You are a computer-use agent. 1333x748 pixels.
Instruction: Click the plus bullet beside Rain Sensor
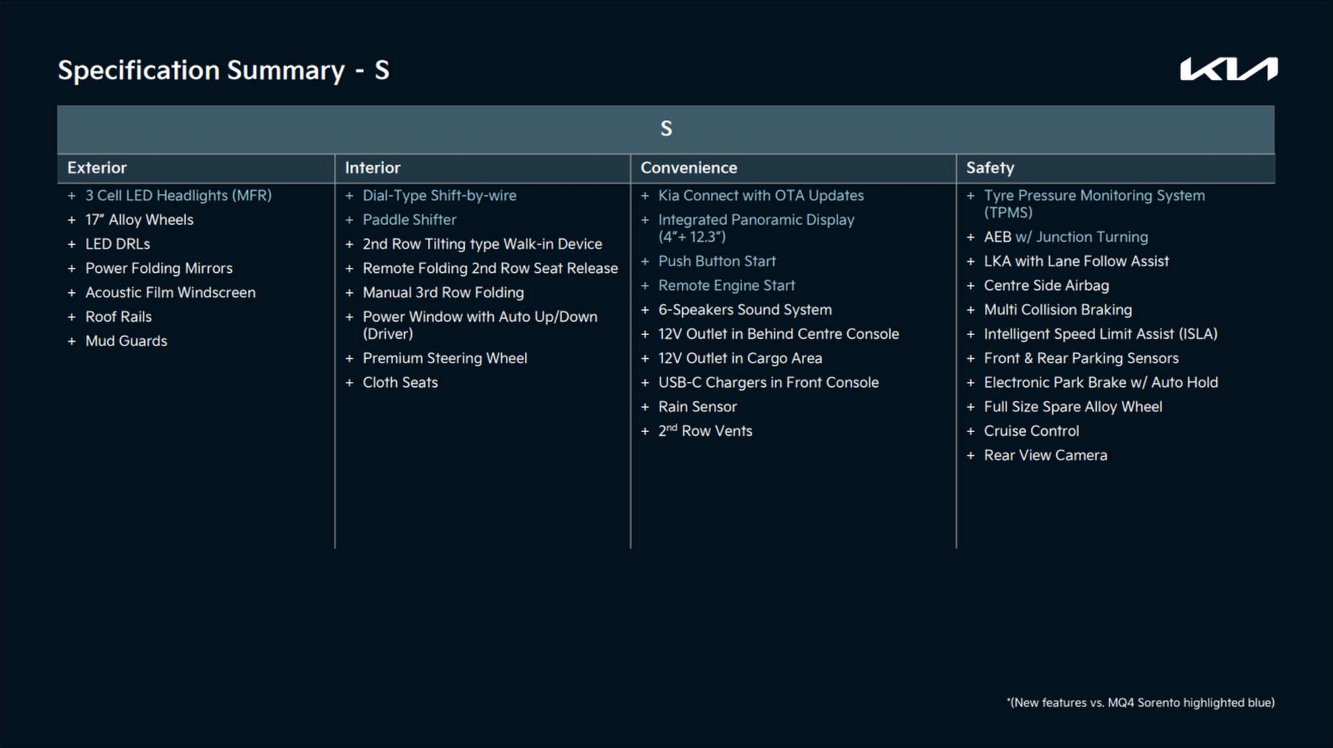(x=645, y=407)
